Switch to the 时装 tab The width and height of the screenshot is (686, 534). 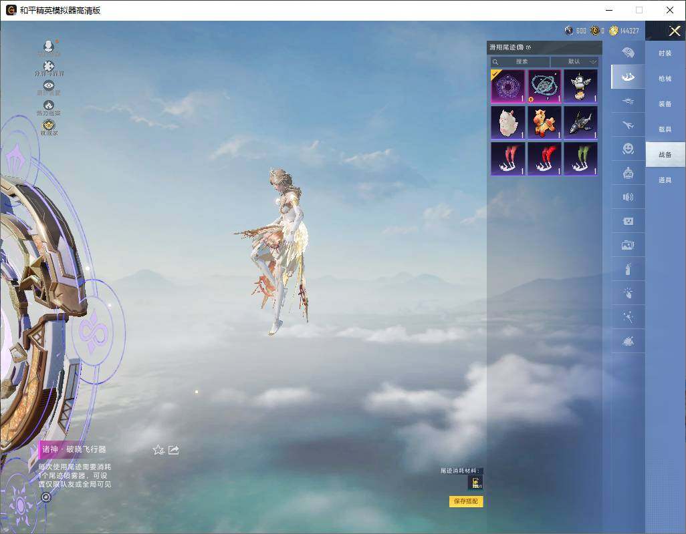pos(665,53)
